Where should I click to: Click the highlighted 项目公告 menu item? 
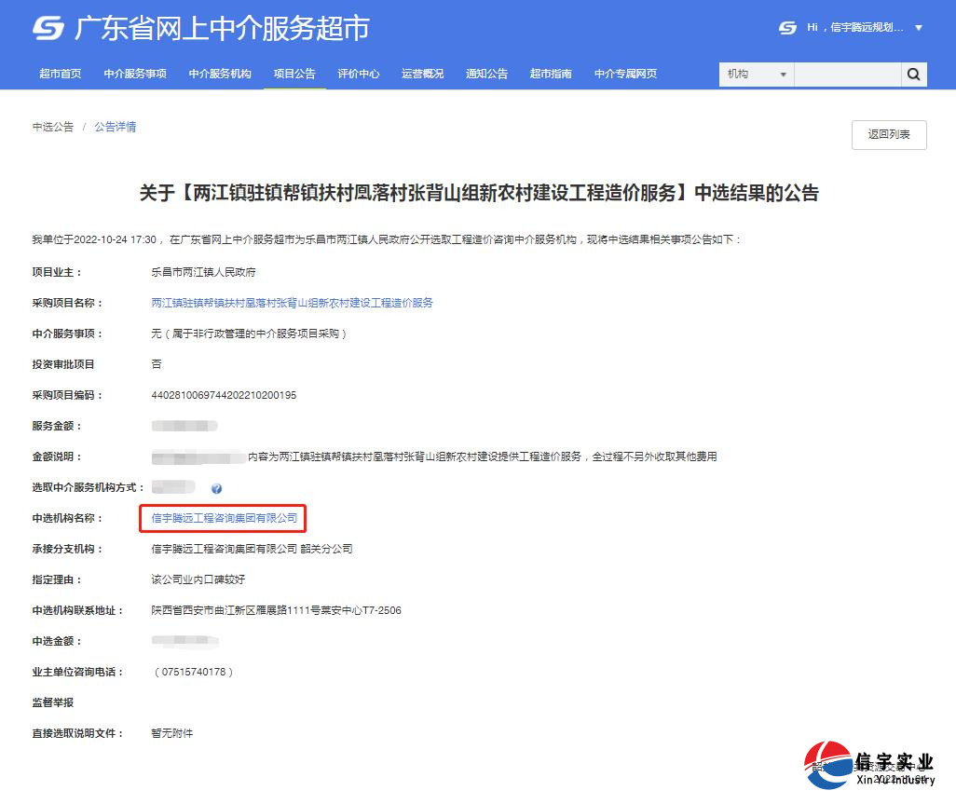coord(294,74)
